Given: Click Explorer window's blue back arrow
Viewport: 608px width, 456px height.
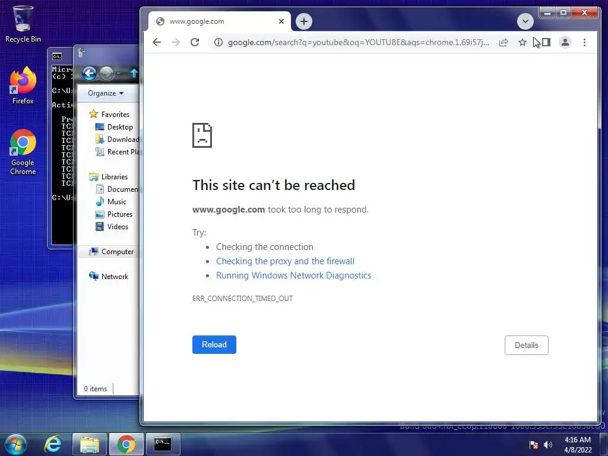Looking at the screenshot, I should [x=89, y=73].
